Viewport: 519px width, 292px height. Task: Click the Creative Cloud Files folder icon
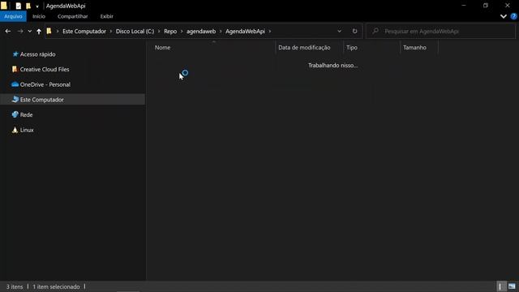(15, 69)
